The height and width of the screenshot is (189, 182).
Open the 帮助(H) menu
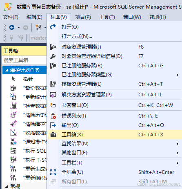point(158,17)
